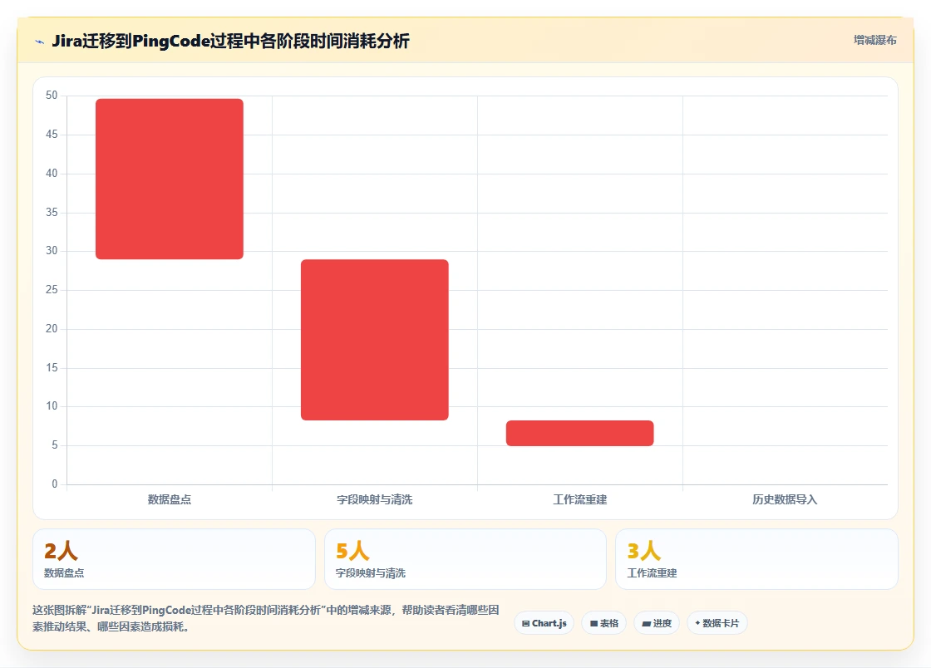Click the 进度 tag

coord(657,623)
